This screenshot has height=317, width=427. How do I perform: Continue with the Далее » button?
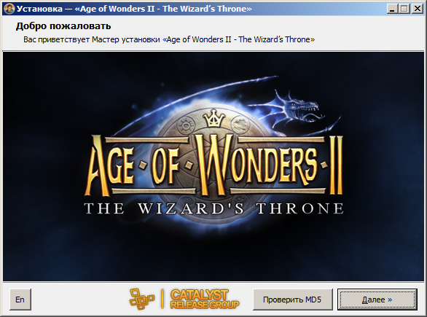(377, 300)
